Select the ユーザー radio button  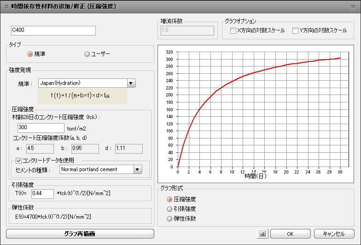click(x=87, y=54)
